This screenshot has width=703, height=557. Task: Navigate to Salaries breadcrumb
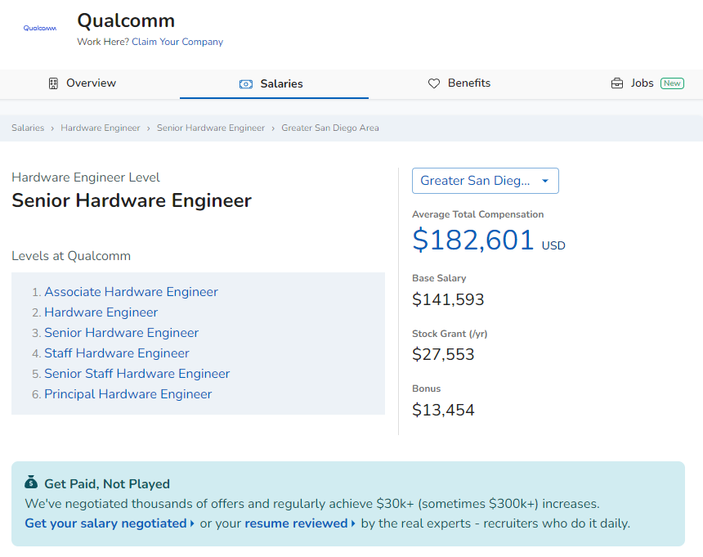point(28,128)
